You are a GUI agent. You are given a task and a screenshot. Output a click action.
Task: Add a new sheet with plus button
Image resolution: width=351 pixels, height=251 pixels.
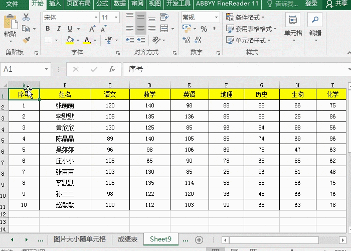pyautogui.click(x=199, y=239)
